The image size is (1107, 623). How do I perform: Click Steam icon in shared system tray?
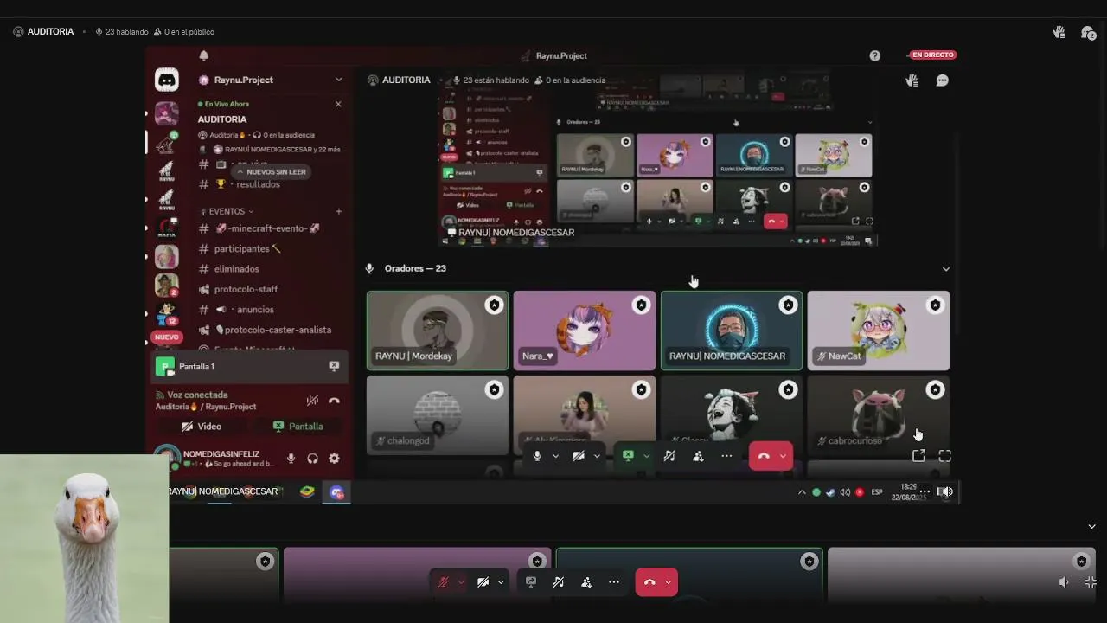coord(830,492)
